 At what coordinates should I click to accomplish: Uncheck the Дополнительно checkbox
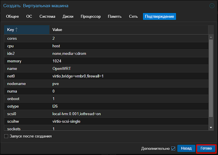coord(173,148)
